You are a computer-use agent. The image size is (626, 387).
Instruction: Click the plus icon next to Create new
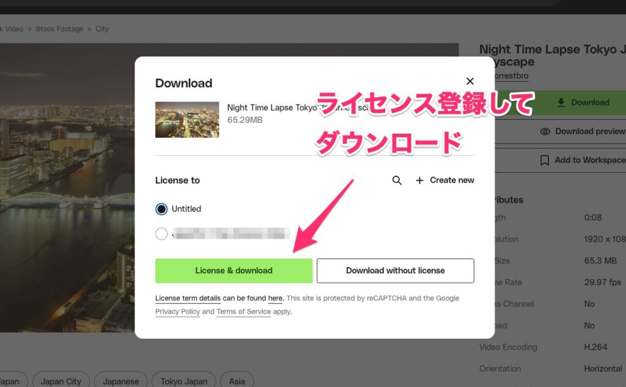419,181
